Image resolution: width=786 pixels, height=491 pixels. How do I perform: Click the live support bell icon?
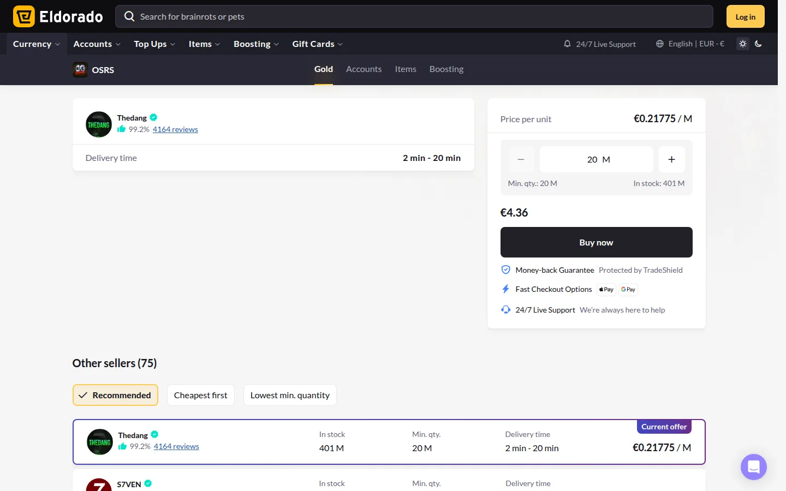coord(567,44)
